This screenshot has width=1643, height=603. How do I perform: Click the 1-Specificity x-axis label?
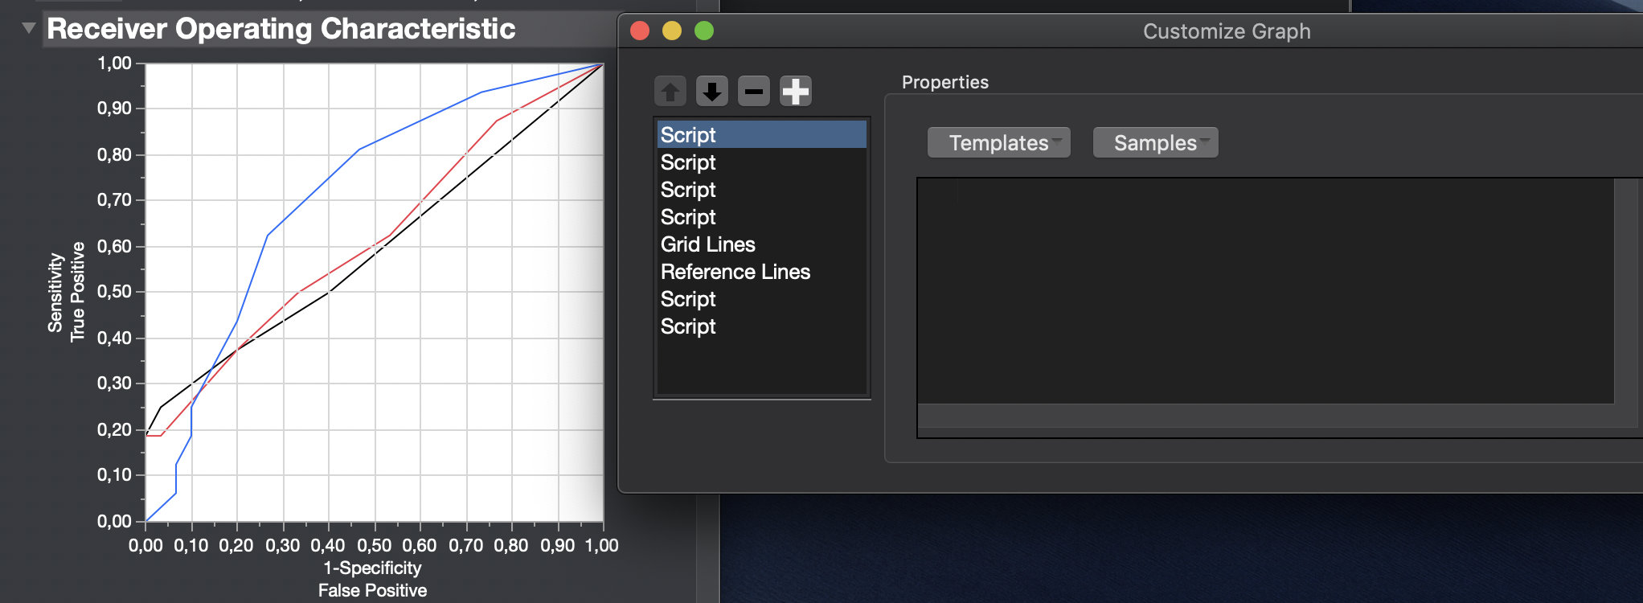(x=372, y=568)
